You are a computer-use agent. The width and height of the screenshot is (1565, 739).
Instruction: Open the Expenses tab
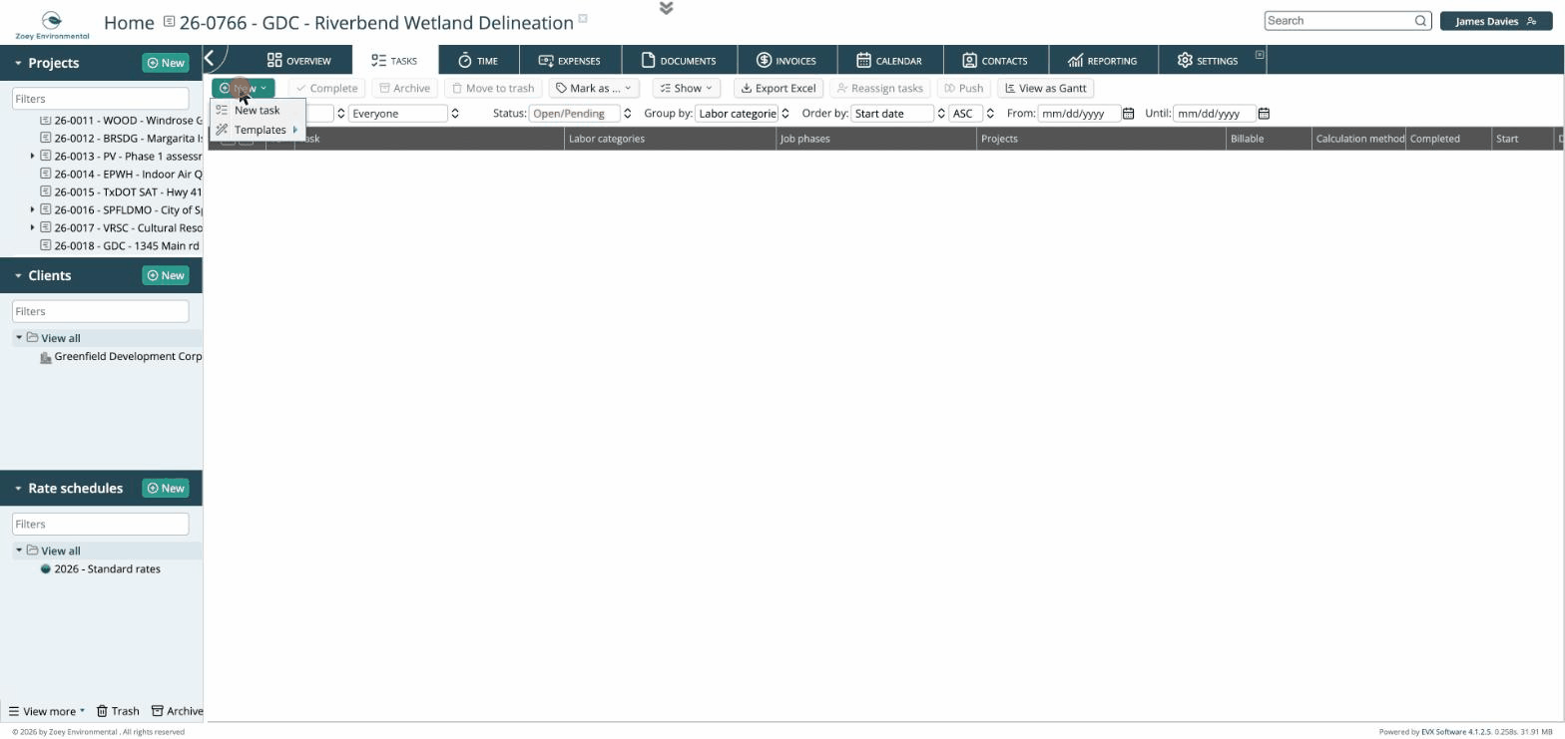[569, 60]
